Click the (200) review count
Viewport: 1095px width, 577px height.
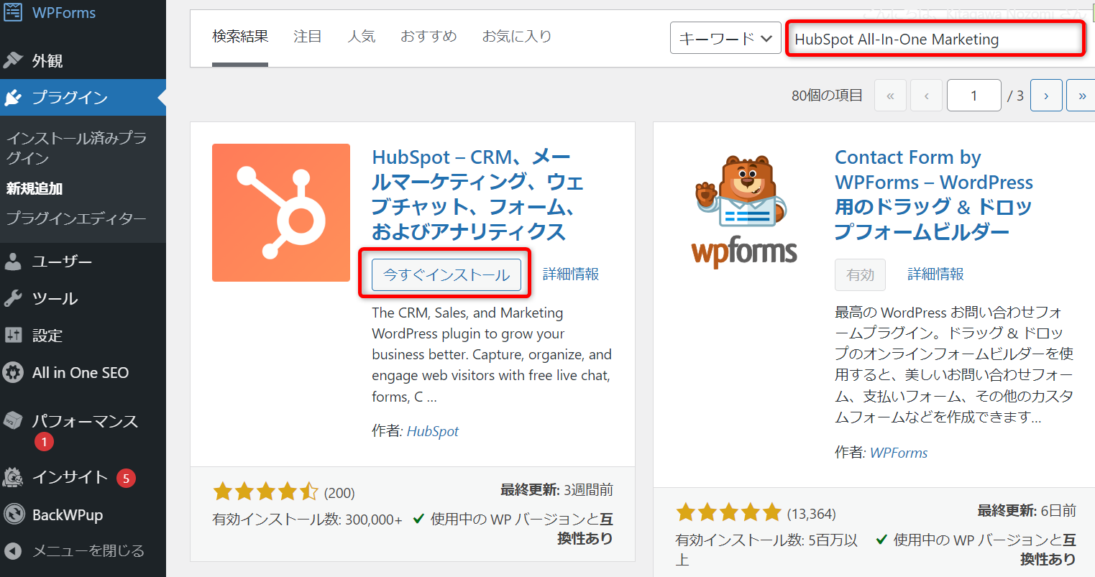pos(339,493)
